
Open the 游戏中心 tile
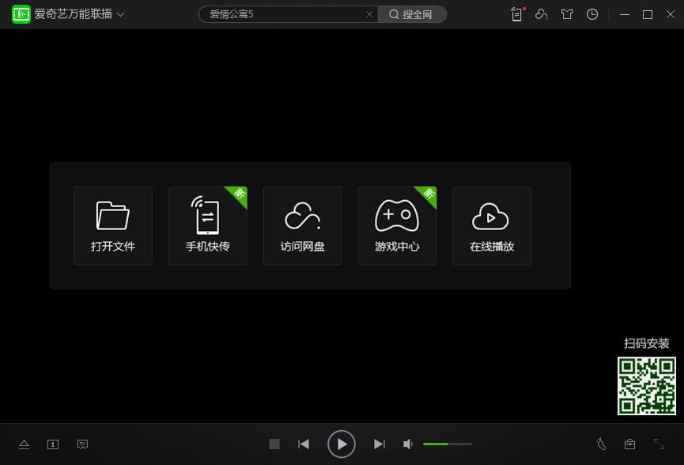click(397, 225)
